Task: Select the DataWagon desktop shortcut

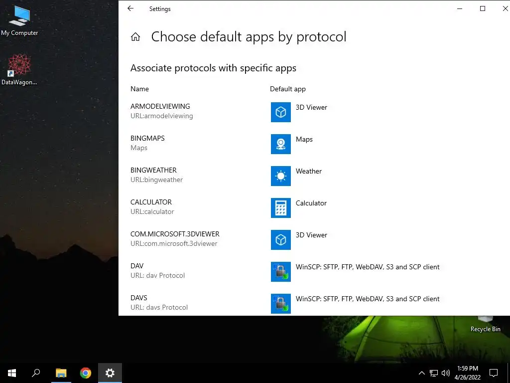Action: point(19,70)
